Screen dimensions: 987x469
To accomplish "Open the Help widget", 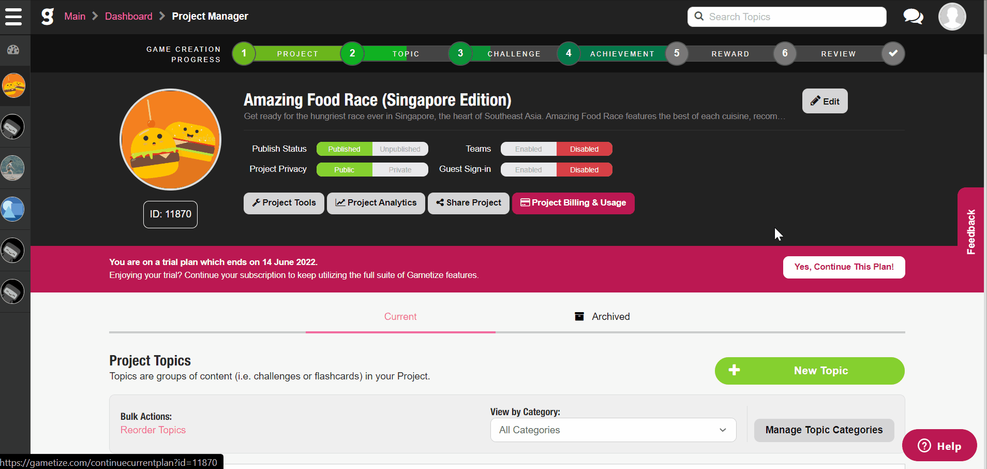I will click(939, 446).
